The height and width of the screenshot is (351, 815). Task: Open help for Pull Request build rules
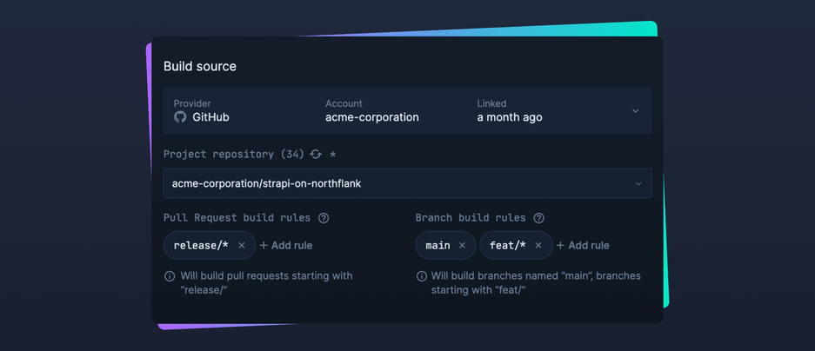coord(324,218)
